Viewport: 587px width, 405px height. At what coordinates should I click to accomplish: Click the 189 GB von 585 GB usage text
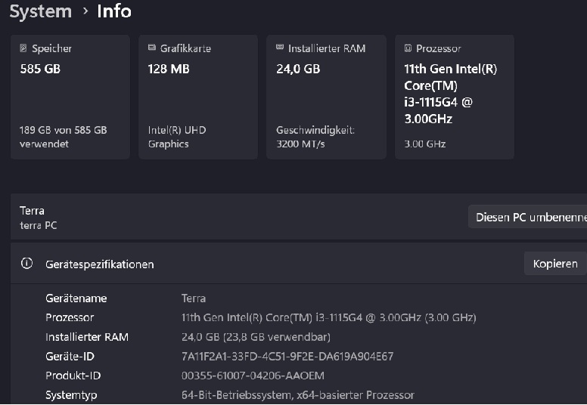tap(63, 130)
